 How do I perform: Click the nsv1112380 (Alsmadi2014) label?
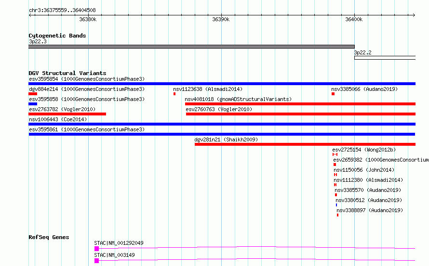[368, 180]
